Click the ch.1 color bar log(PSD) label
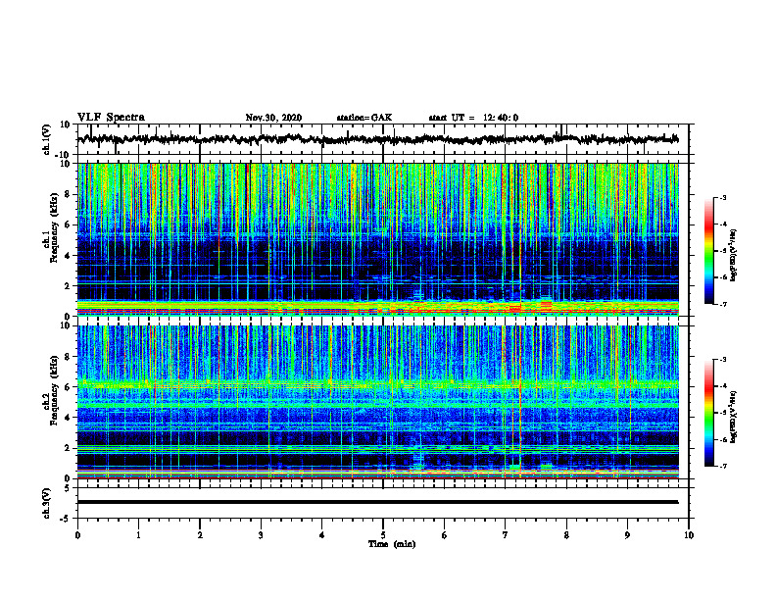Screen dimensions: 776x600 click(x=734, y=255)
